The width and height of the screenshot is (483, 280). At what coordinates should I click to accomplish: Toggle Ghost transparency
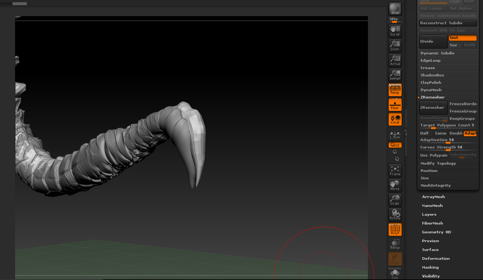(395, 259)
